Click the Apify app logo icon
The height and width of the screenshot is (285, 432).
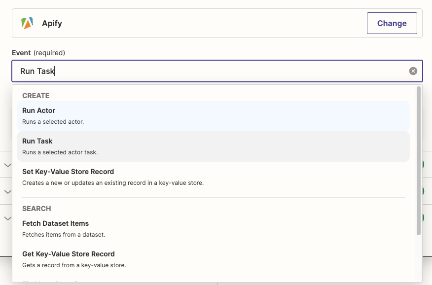27,23
